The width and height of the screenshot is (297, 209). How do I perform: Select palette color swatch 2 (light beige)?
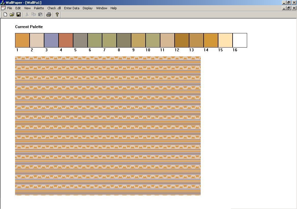pyautogui.click(x=37, y=40)
